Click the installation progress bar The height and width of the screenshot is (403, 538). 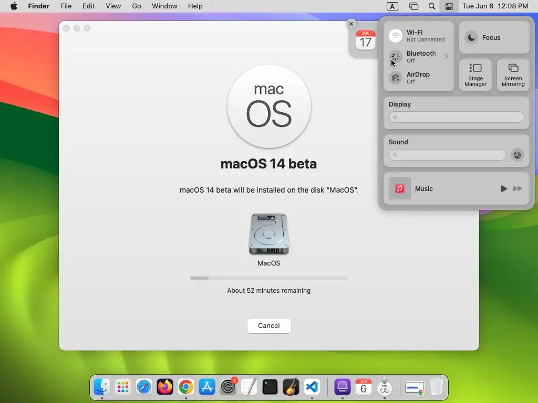coord(268,278)
